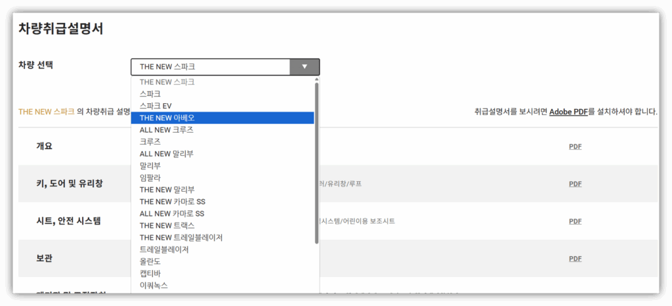Click the 키, 도어 및 유리창 title
This screenshot has width=672, height=306.
[70, 183]
